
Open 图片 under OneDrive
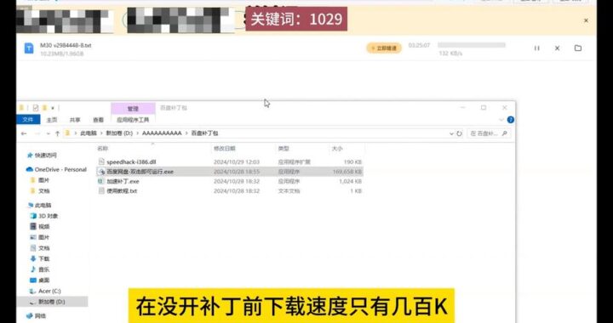pyautogui.click(x=43, y=180)
